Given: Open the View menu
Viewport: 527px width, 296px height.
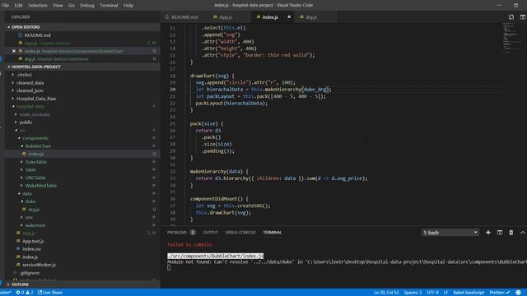Looking at the screenshot, I should [58, 6].
